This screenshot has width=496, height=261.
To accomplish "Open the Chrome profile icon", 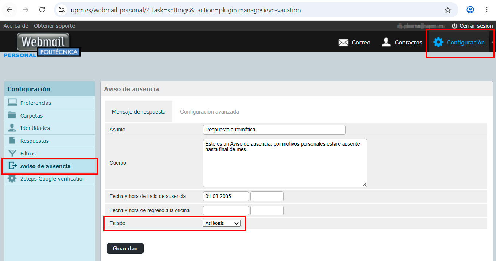I will click(x=470, y=10).
